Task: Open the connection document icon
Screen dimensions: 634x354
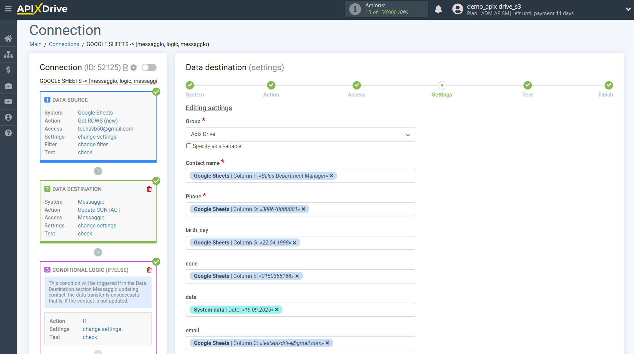Action: tap(126, 68)
